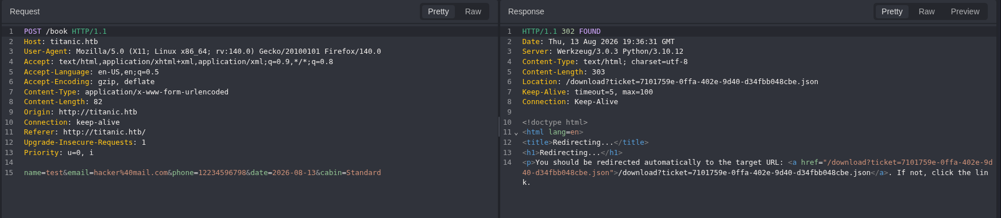Open the Response Preview tab
Screen dimensions: 1001x218
pos(965,11)
